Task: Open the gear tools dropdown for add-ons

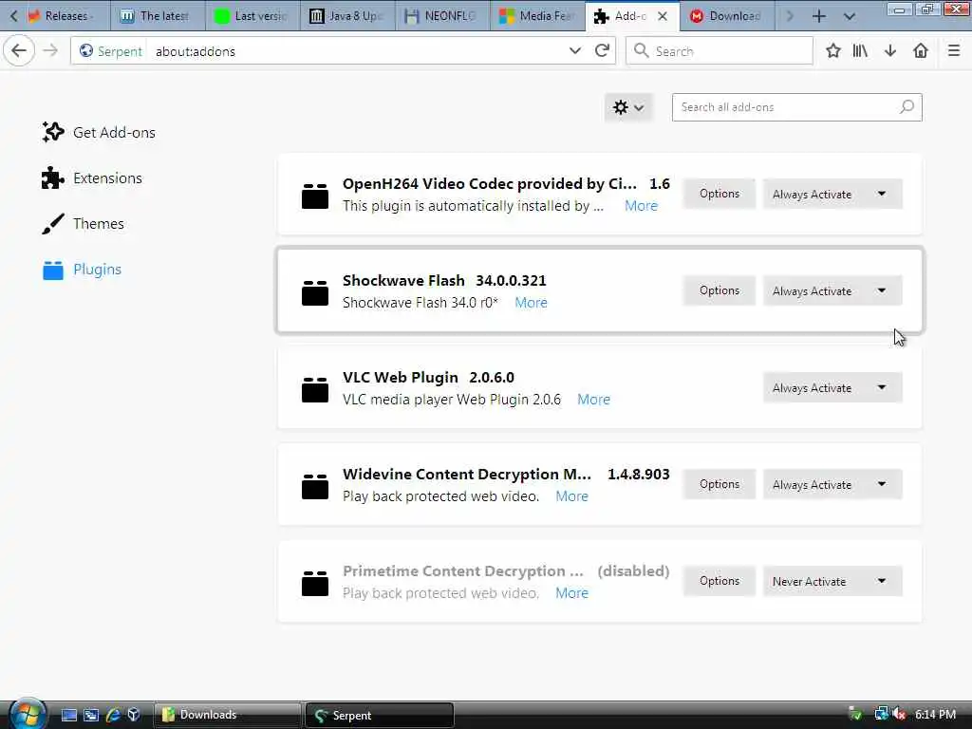Action: click(628, 107)
